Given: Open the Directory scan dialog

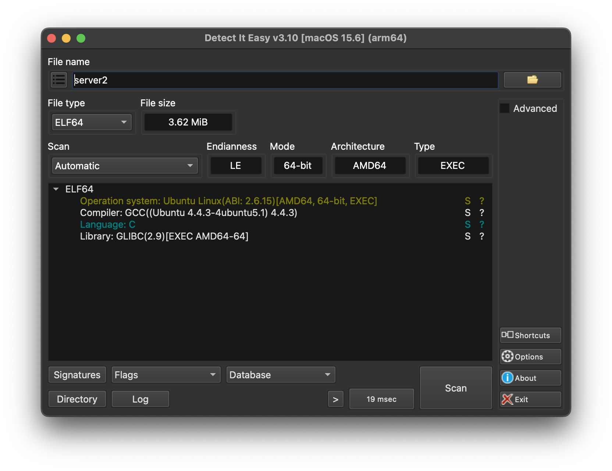Looking at the screenshot, I should click(77, 399).
